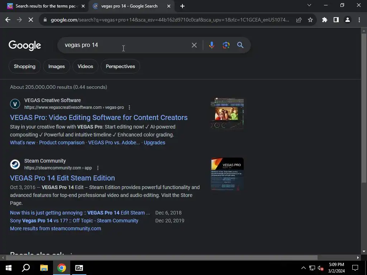Open VEGAS Pro 14 Edit Steam Edition
The image size is (367, 275).
pyautogui.click(x=62, y=178)
